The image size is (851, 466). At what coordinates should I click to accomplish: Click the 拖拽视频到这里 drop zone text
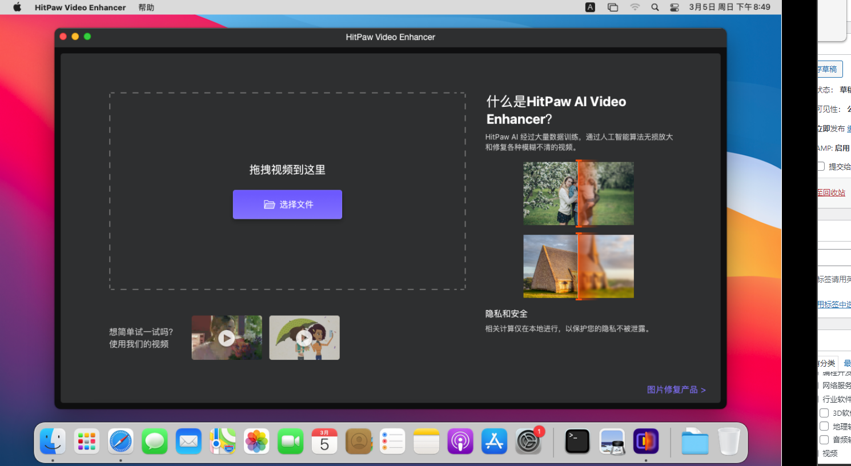(x=287, y=170)
